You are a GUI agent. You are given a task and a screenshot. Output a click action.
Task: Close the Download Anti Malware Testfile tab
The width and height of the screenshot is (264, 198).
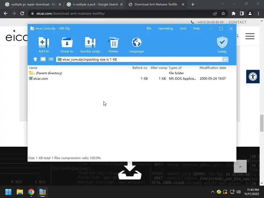[183, 5]
